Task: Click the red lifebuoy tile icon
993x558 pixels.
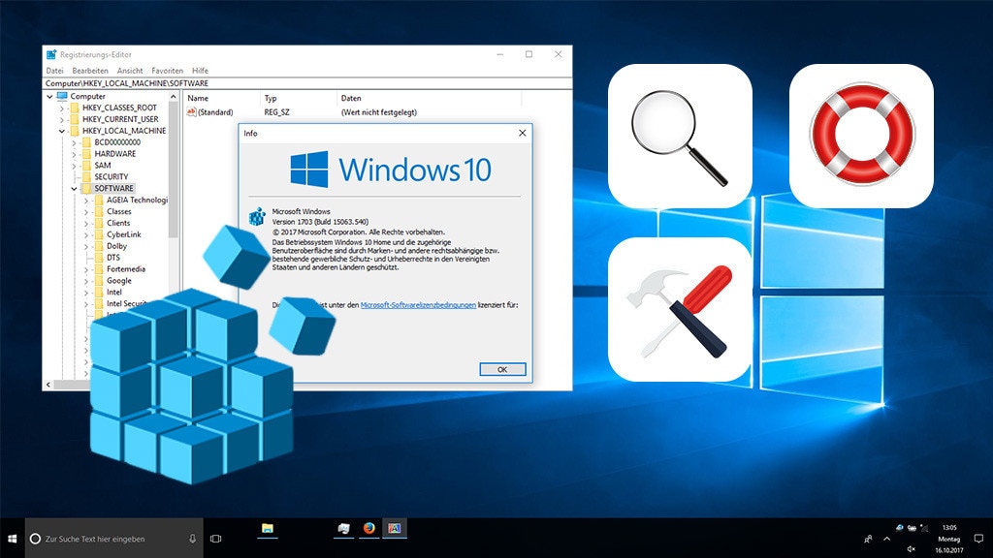Action: tap(861, 136)
